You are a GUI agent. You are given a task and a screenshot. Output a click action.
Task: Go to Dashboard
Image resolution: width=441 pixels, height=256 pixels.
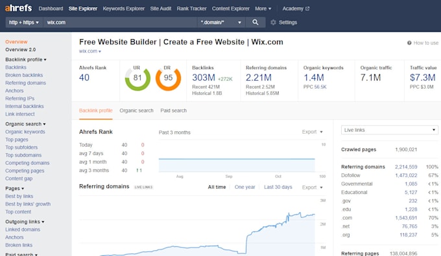tap(51, 8)
